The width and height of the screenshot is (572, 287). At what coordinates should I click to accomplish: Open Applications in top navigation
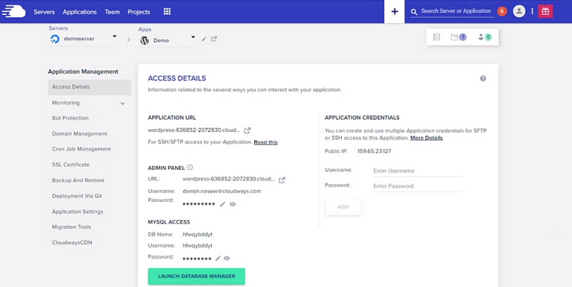(79, 11)
